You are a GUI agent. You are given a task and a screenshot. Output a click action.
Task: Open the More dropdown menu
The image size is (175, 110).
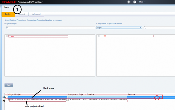(142, 2)
